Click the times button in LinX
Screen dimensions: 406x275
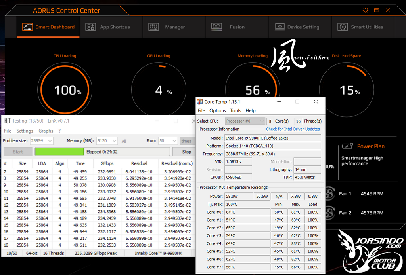[x=187, y=141]
